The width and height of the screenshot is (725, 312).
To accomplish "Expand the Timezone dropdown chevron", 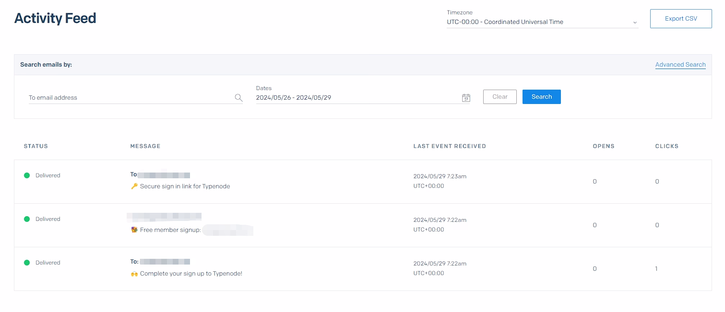I will click(635, 23).
